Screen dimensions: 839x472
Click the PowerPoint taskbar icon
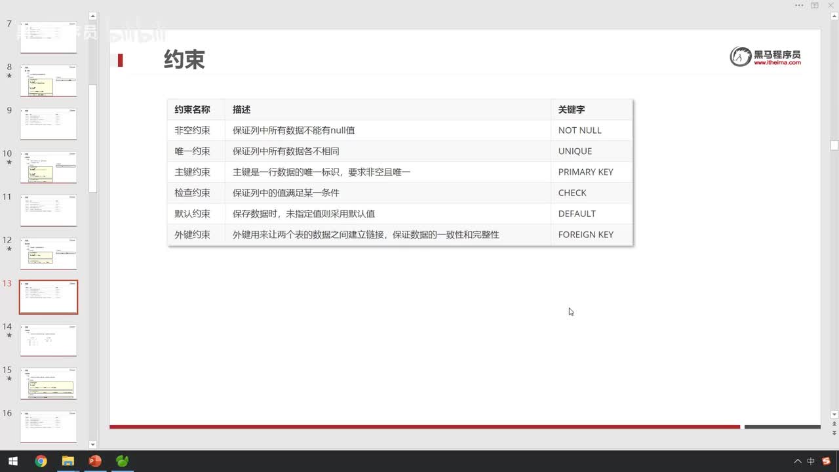[x=94, y=461]
